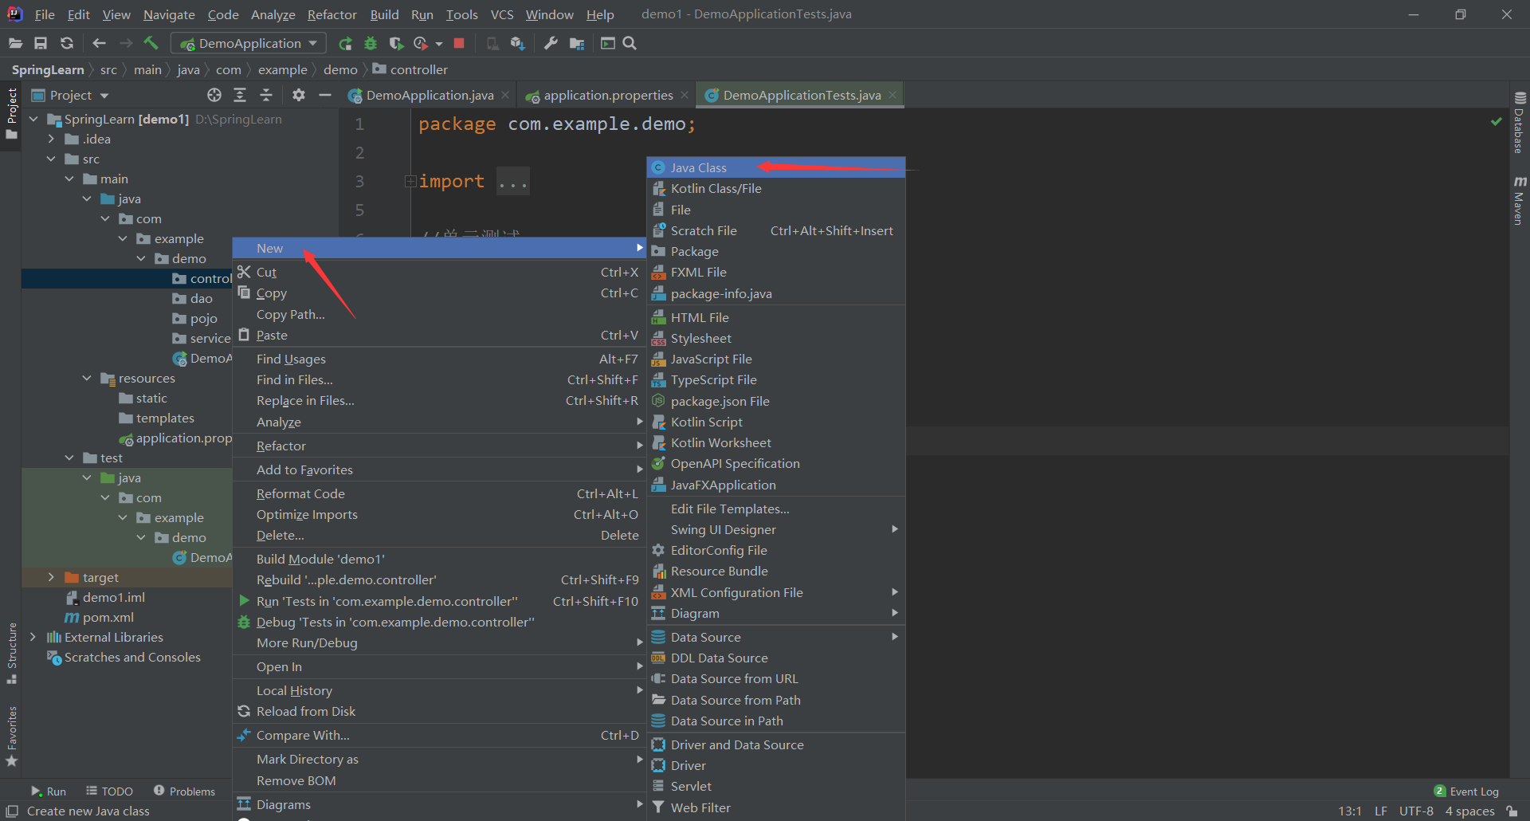The height and width of the screenshot is (821, 1530).
Task: Build project with the green hammer icon
Action: tap(151, 43)
